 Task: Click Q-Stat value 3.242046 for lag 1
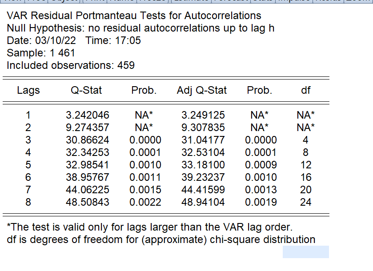coord(87,115)
